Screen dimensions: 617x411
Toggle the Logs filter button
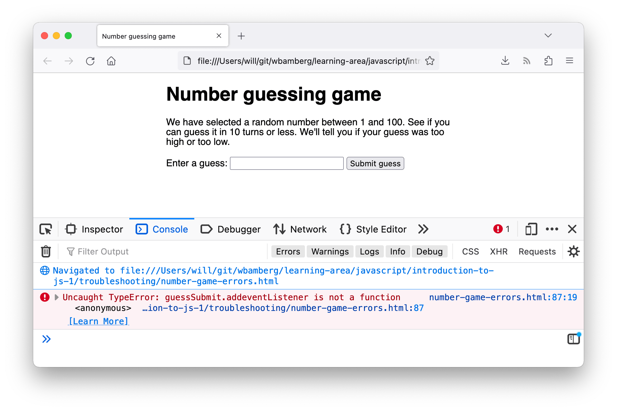coord(370,251)
